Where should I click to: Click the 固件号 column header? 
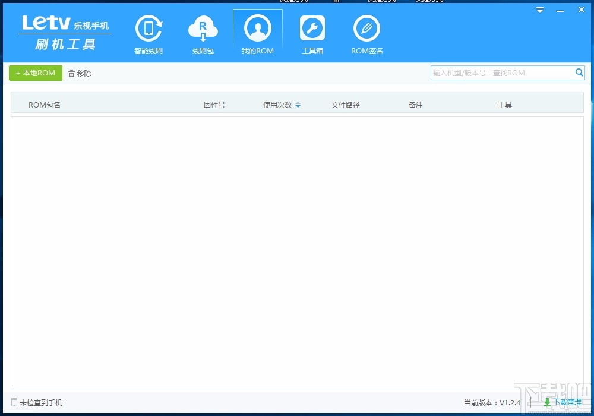214,105
